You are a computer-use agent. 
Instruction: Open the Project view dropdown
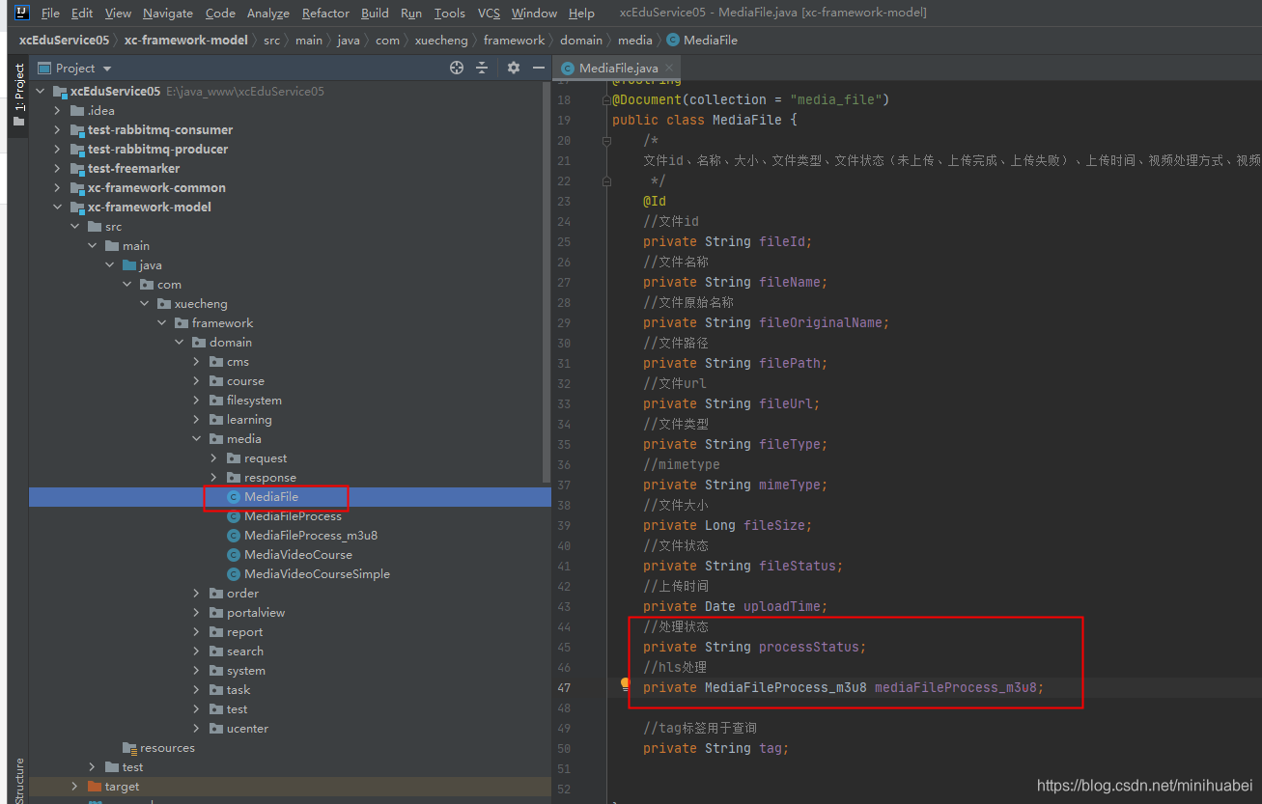[107, 69]
